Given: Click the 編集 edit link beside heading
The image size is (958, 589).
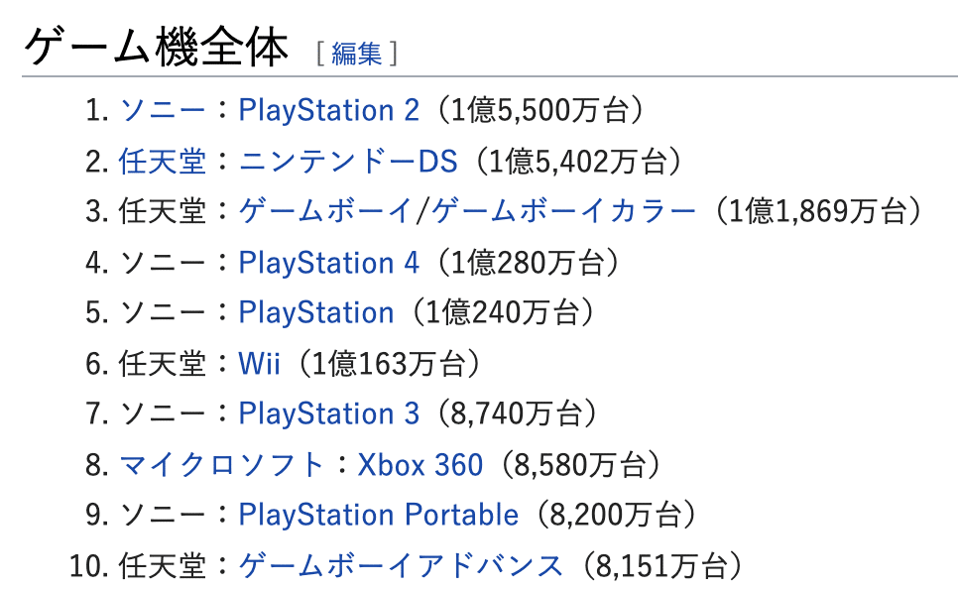Looking at the screenshot, I should 356,54.
